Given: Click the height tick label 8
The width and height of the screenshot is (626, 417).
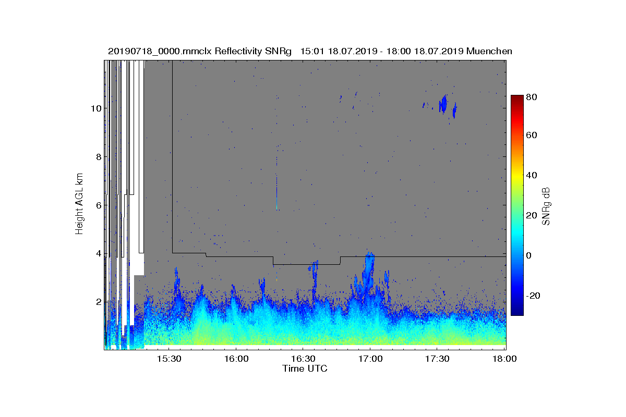Looking at the screenshot, I should tap(98, 157).
